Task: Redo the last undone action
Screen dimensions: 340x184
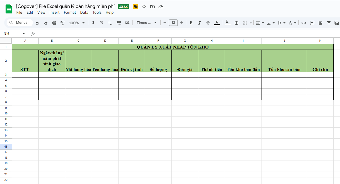Action: (x=46, y=23)
